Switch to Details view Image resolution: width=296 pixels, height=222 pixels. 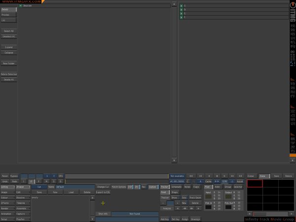click(x=9, y=9)
